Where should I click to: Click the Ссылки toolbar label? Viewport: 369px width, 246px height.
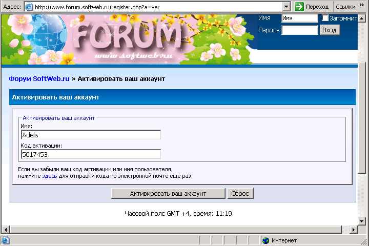click(x=345, y=7)
